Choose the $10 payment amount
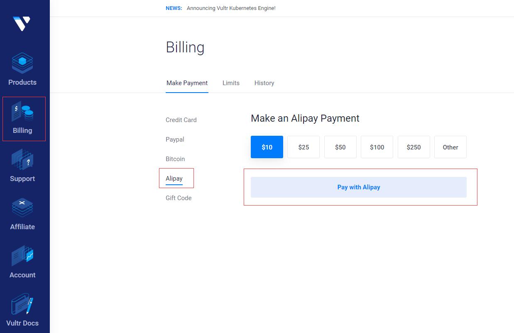The height and width of the screenshot is (333, 514). pyautogui.click(x=267, y=147)
